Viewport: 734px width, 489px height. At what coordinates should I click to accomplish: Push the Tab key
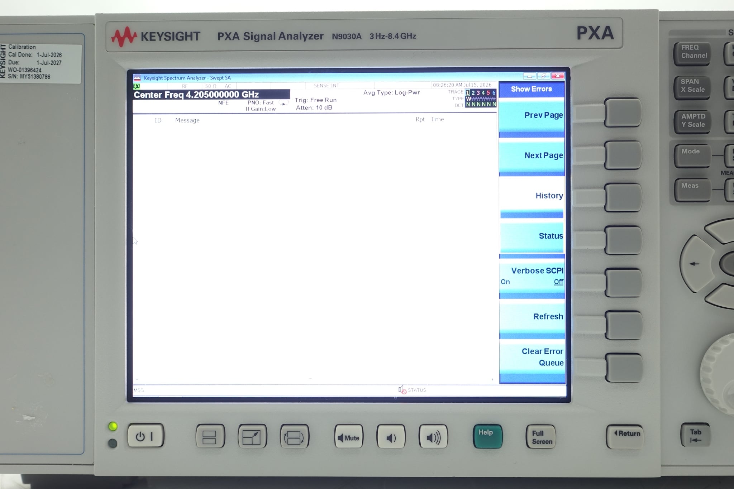tap(695, 435)
